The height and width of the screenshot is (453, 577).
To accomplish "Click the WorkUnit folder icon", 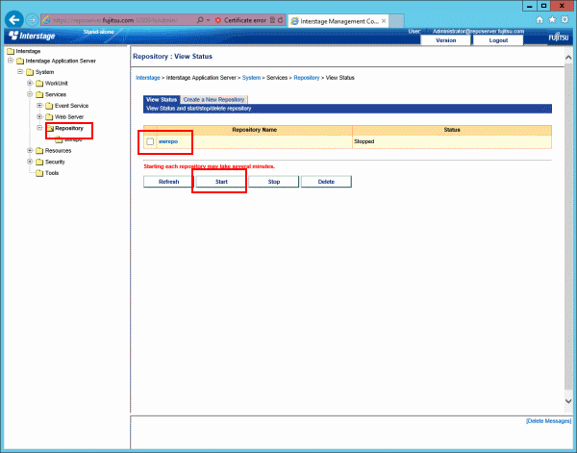I will (39, 83).
